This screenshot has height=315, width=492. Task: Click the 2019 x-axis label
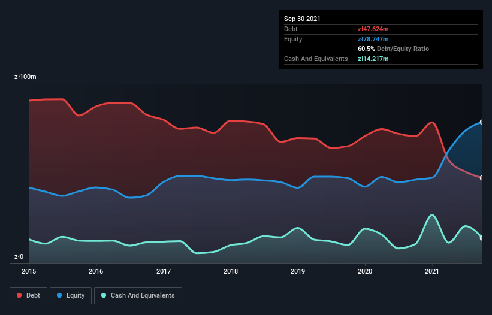pyautogui.click(x=298, y=271)
